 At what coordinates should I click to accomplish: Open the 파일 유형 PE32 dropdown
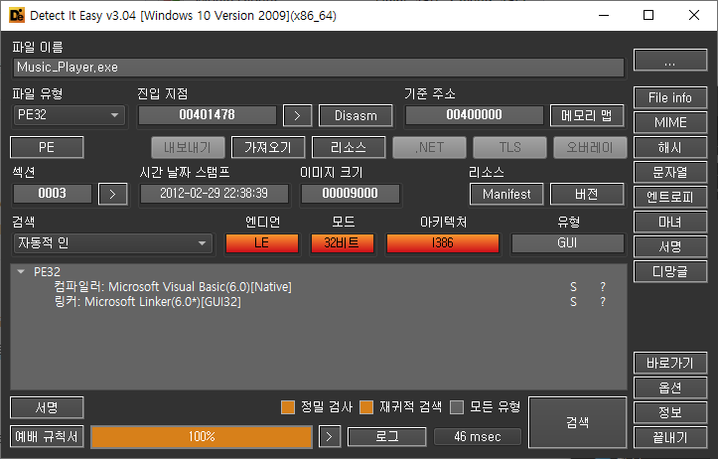click(69, 114)
